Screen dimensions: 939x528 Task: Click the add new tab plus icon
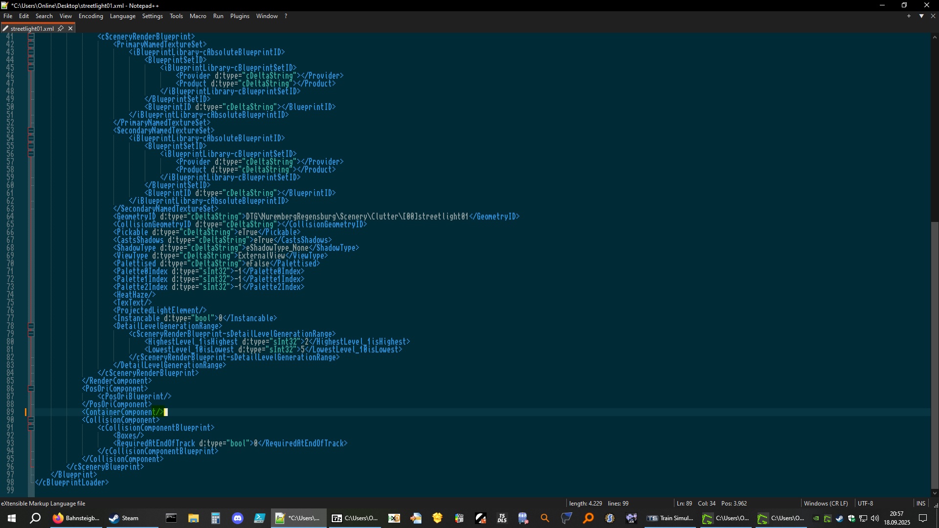909,16
